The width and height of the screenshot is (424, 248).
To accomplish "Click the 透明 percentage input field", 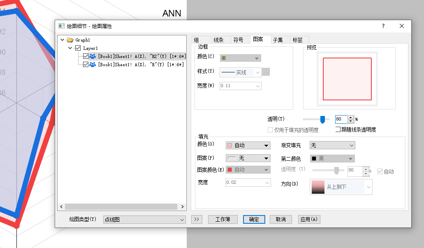I will click(341, 119).
